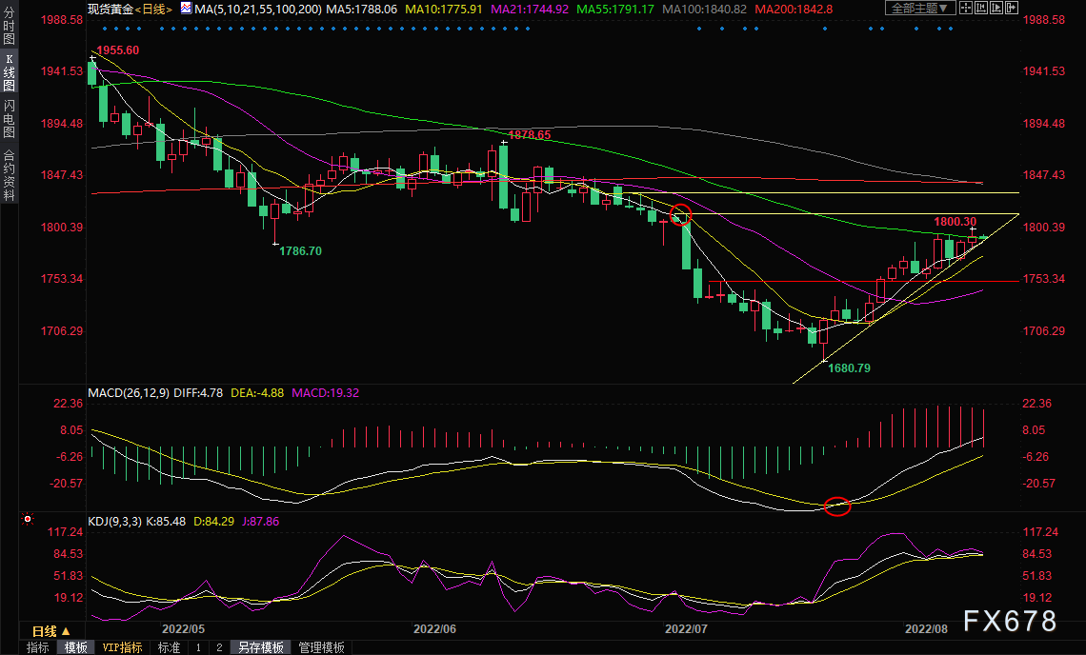Click the 管理模板 button
1086x655 pixels.
point(322,647)
